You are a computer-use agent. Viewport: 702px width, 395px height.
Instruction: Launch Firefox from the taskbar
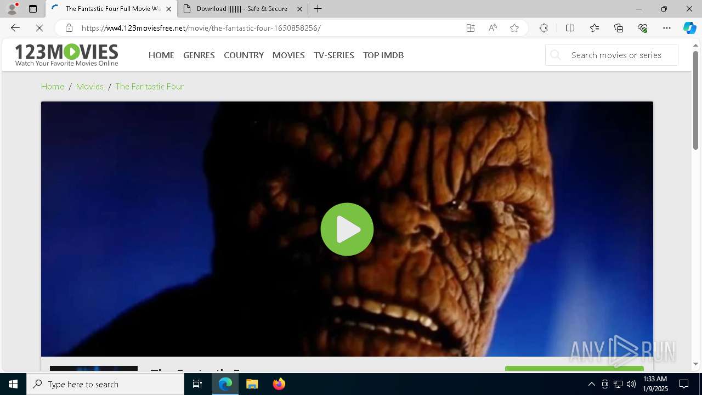pos(279,384)
